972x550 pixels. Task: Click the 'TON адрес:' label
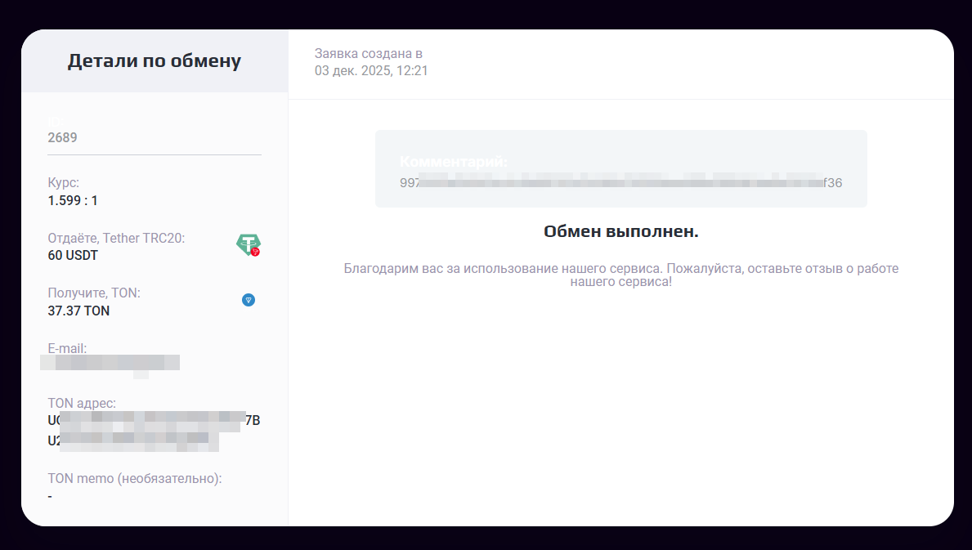tap(82, 403)
